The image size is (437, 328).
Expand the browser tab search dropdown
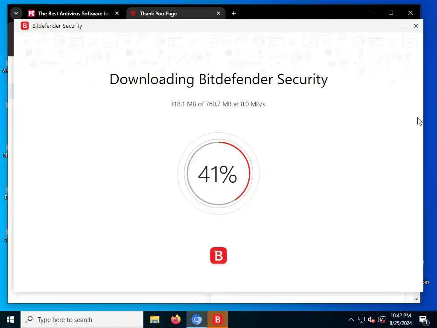tap(16, 13)
